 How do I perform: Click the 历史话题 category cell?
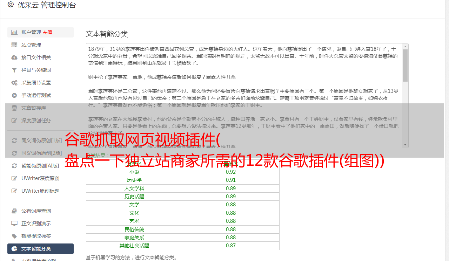134,197
